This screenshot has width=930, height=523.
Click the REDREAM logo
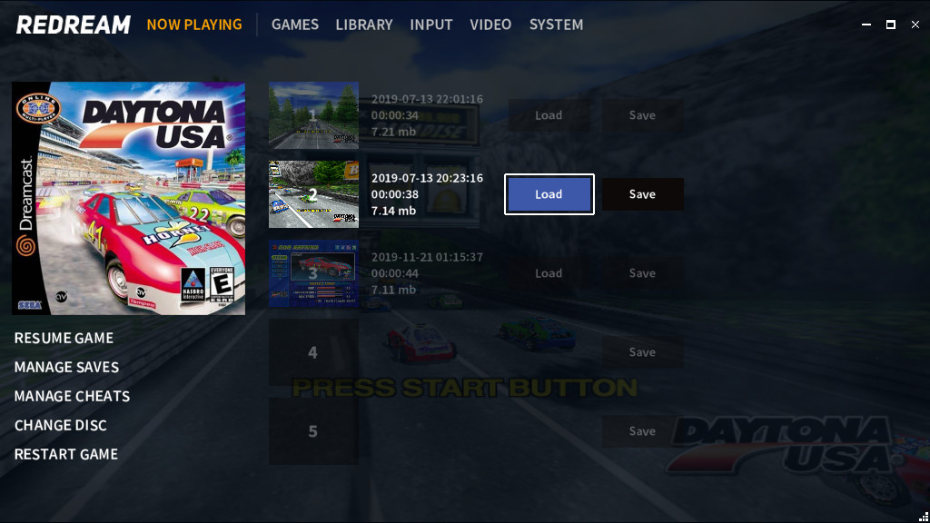pos(73,25)
